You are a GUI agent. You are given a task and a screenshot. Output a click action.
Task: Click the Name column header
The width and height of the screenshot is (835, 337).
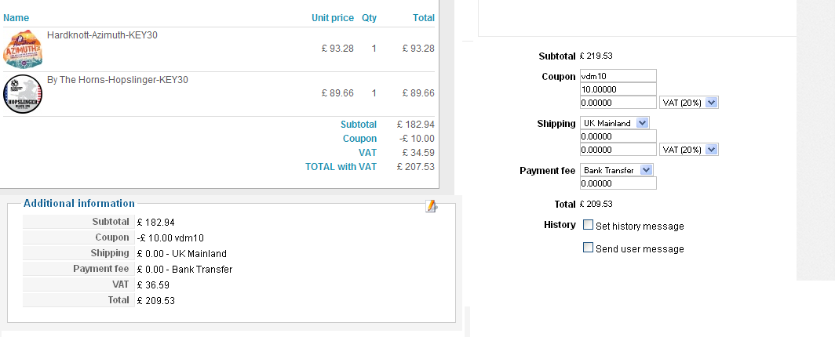coord(16,17)
